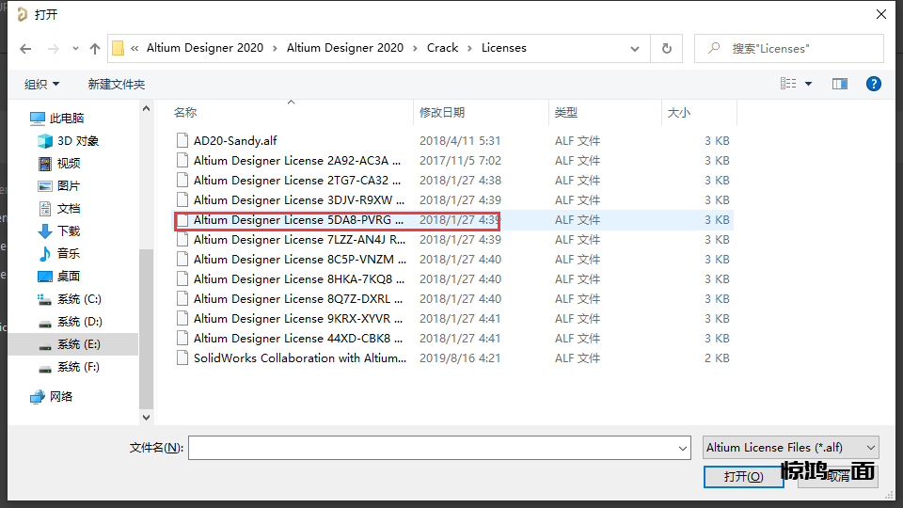
Task: Open the 组织 organize menu
Action: point(41,84)
